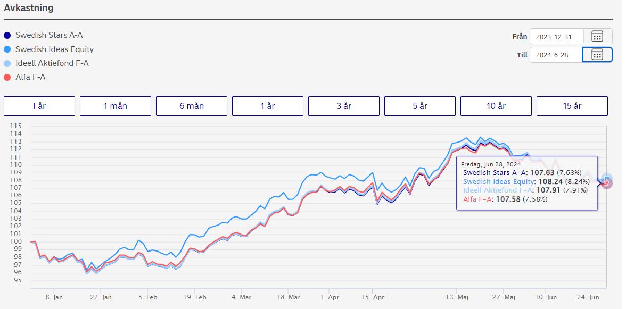Viewport: 626px width, 309px height.
Task: Display the 15 år return period
Action: click(x=572, y=106)
